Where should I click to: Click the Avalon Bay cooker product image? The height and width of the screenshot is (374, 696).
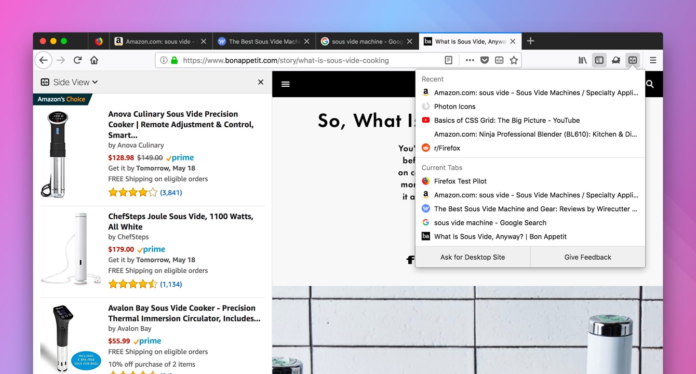point(71,338)
